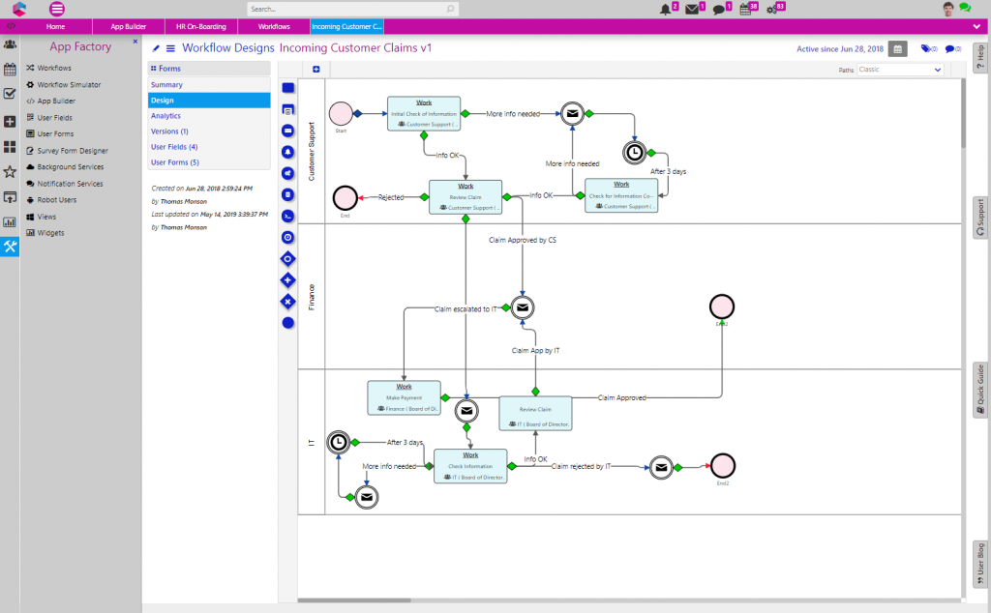This screenshot has width=991, height=613.
Task: Select the timer shape tool in designer toolbar
Action: tap(287, 237)
